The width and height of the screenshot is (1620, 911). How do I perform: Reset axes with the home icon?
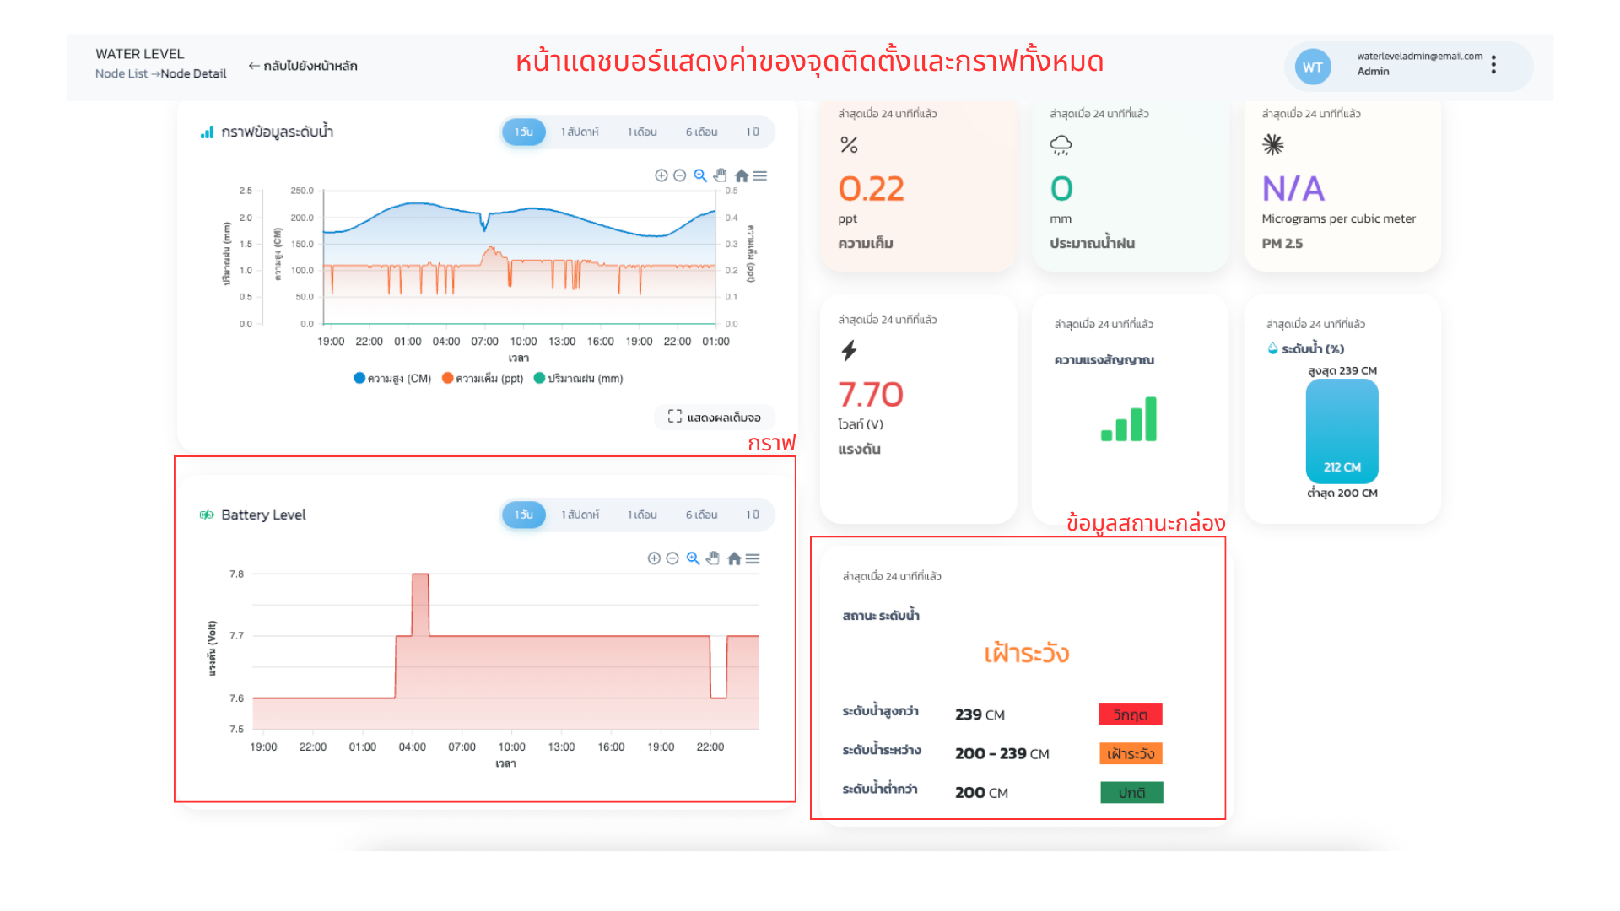pyautogui.click(x=742, y=175)
